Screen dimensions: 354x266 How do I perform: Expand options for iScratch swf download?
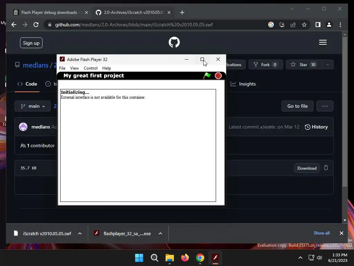[80, 233]
